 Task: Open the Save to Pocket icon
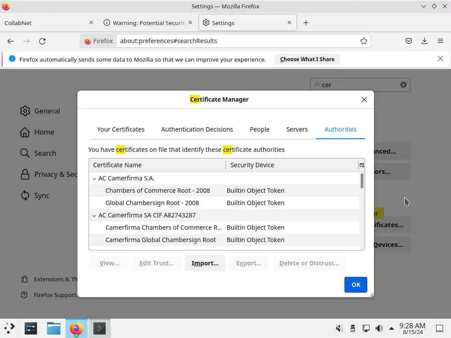pos(408,41)
